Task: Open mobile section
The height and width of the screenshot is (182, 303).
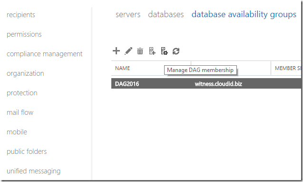Action: (x=17, y=132)
